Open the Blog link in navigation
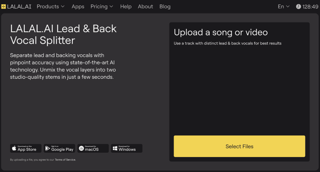The image size is (320, 172). click(x=165, y=7)
